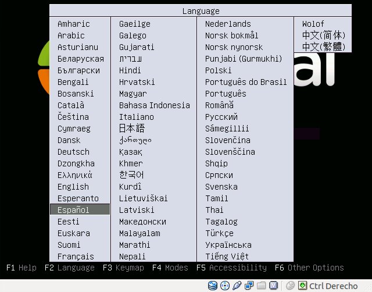The height and width of the screenshot is (292, 372).
Task: Click the mouse integration status icon
Action: tap(290, 286)
